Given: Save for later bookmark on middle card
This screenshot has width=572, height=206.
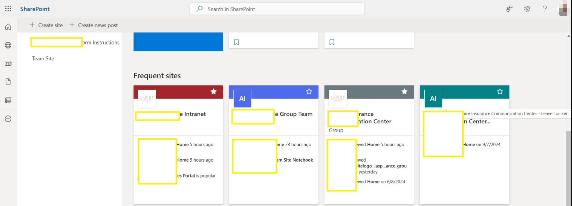Looking at the screenshot, I should (x=236, y=42).
